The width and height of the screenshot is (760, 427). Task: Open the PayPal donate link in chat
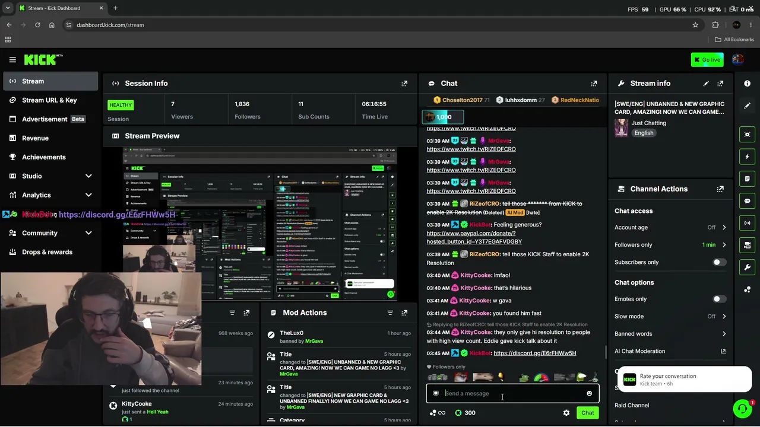coord(474,237)
